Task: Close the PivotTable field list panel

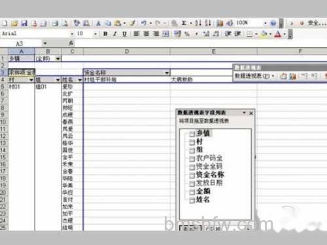Action: (251, 113)
